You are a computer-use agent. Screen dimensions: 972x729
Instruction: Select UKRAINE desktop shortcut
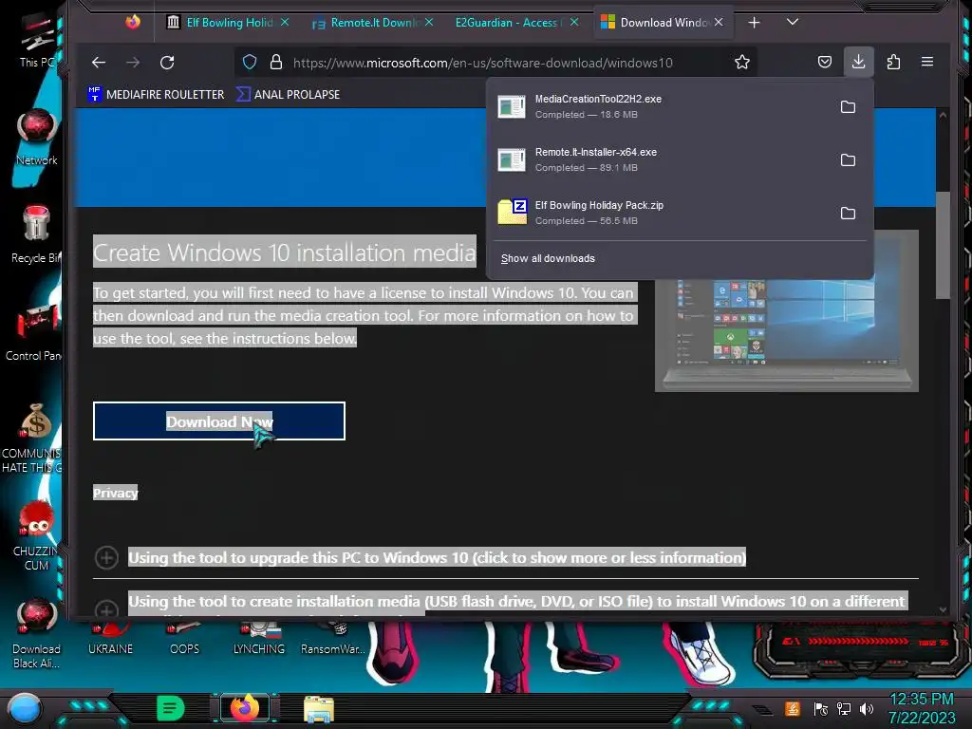coord(110,641)
